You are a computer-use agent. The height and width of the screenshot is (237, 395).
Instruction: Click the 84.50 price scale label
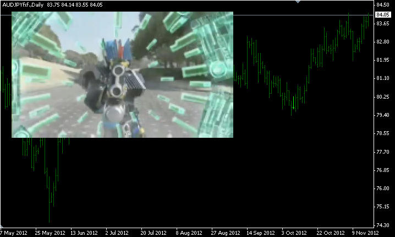point(383,5)
